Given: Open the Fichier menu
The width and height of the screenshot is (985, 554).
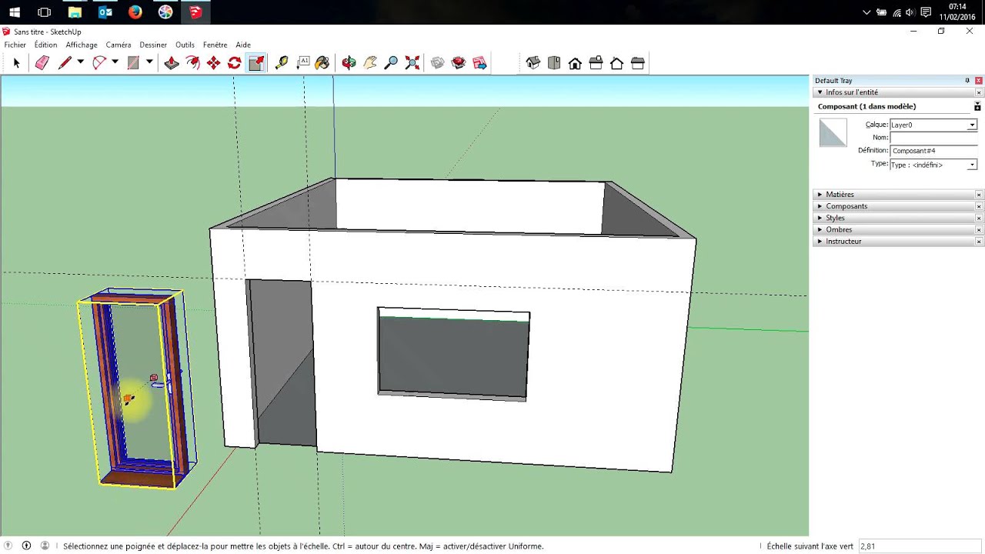Looking at the screenshot, I should (15, 45).
